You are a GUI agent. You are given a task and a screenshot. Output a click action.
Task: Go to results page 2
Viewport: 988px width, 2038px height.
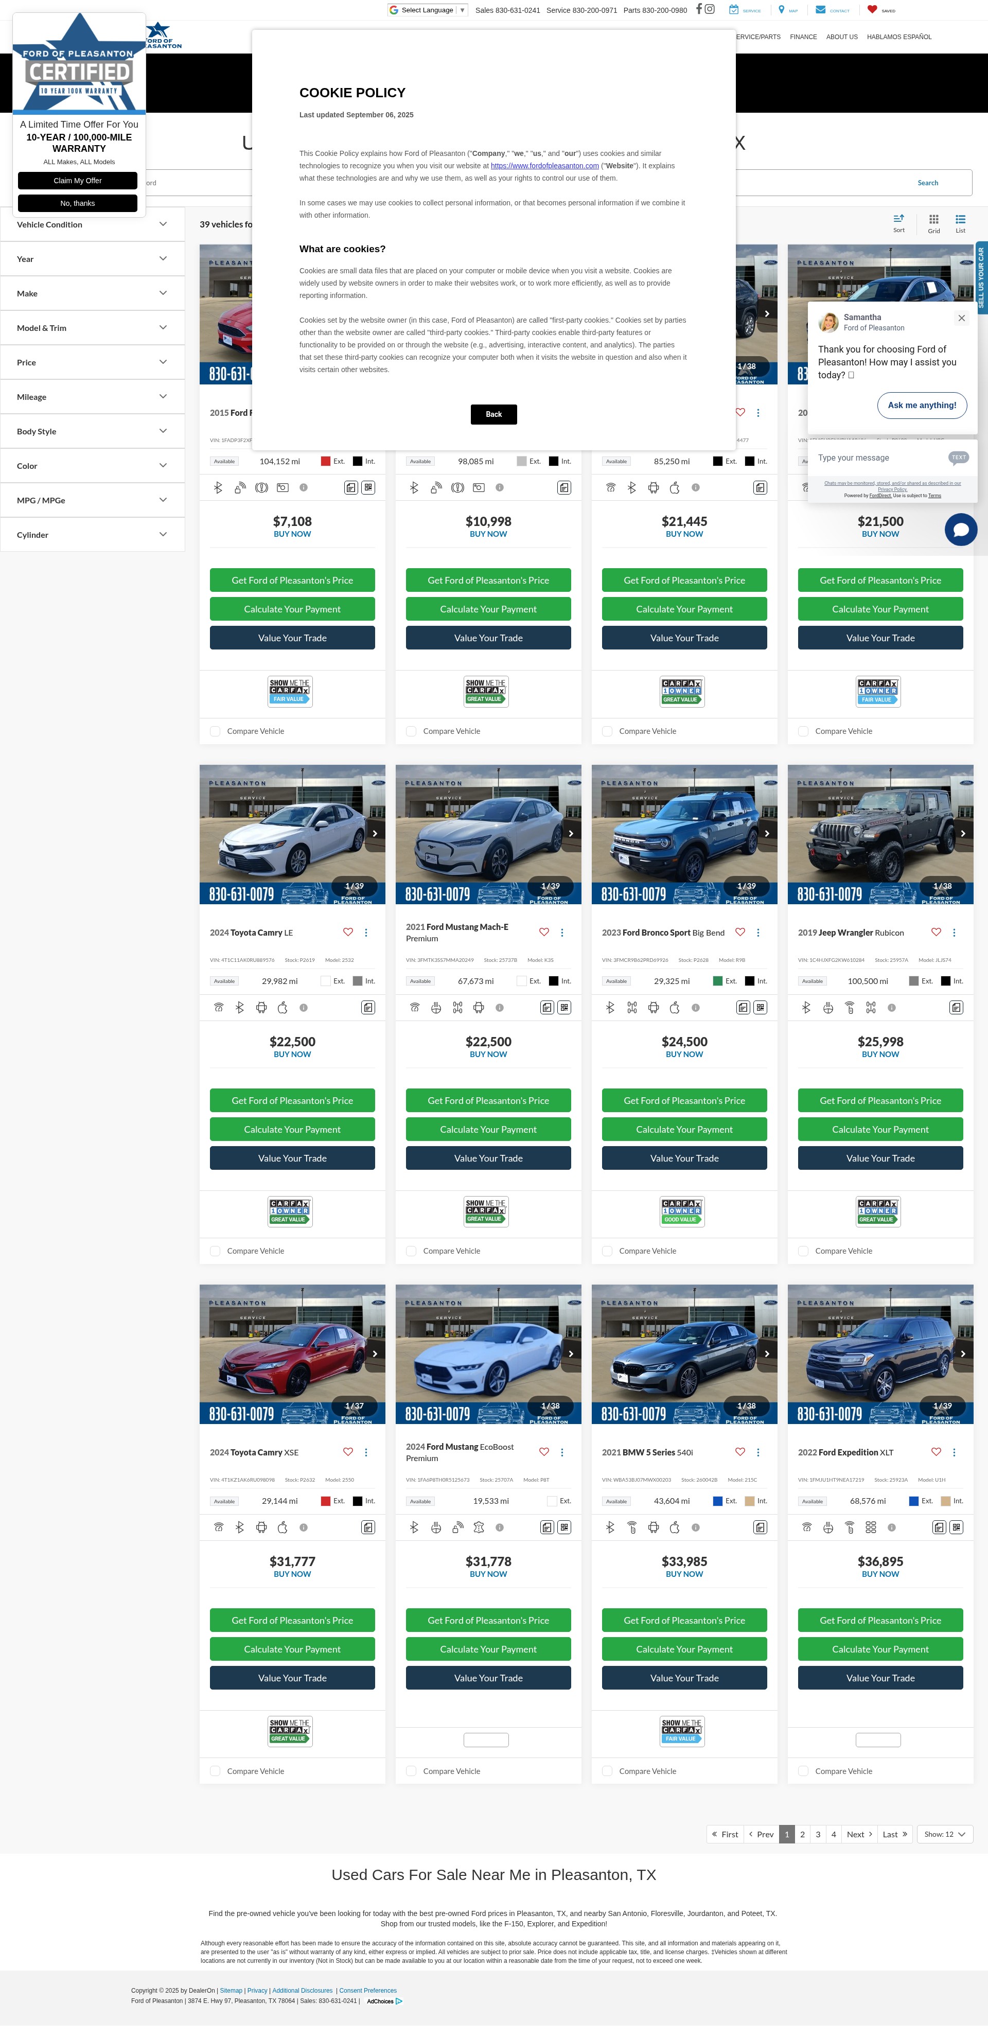pyautogui.click(x=802, y=1834)
